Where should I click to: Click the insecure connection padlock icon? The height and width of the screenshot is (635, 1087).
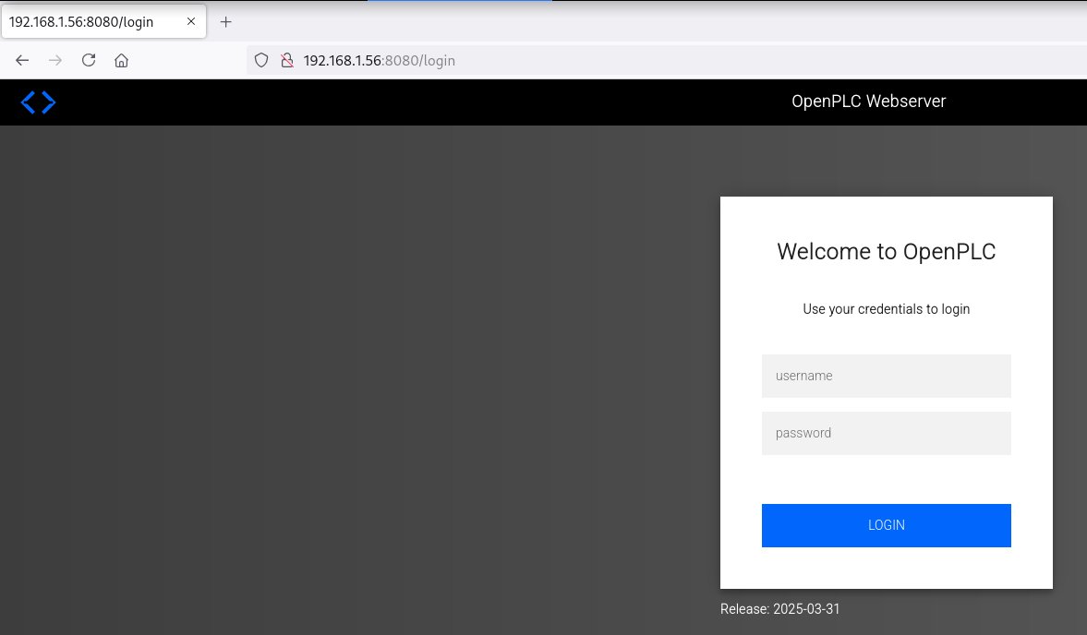click(286, 61)
